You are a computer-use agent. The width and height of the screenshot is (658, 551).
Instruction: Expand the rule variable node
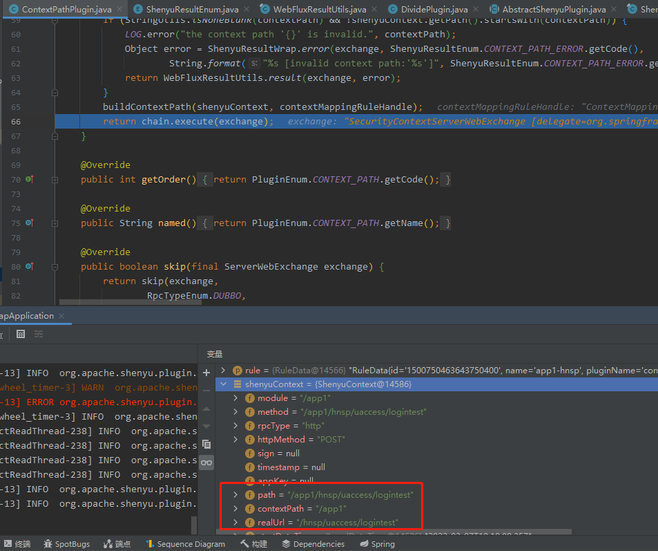click(x=223, y=371)
